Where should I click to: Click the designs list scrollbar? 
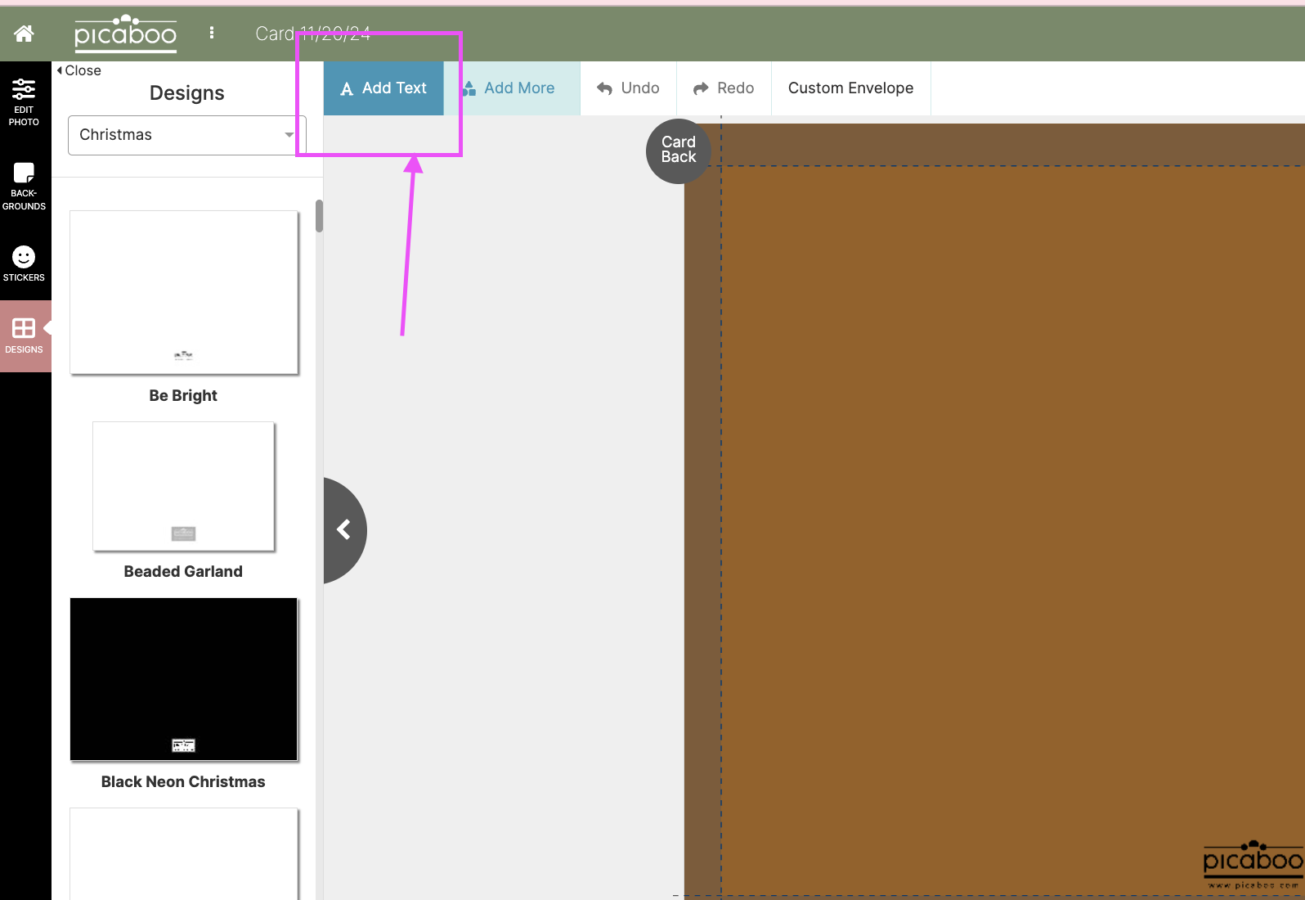319,216
